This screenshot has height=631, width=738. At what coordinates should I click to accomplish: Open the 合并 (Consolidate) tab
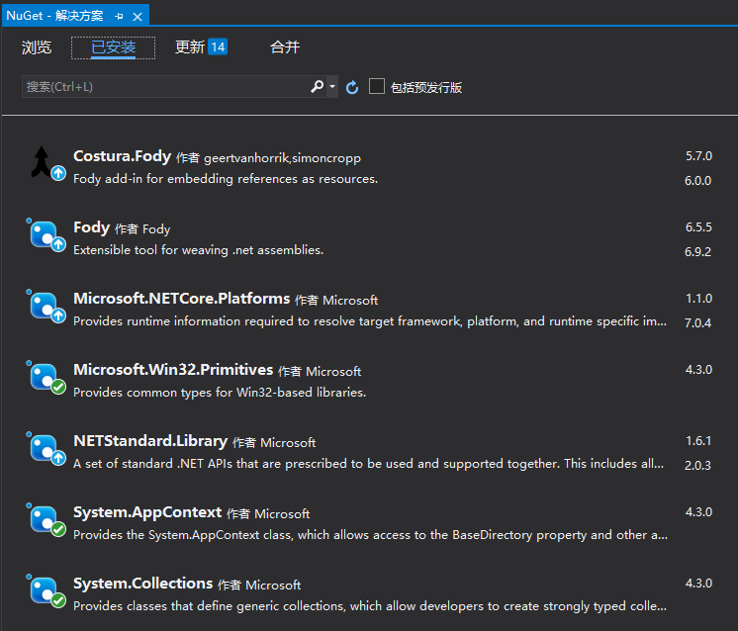click(285, 47)
